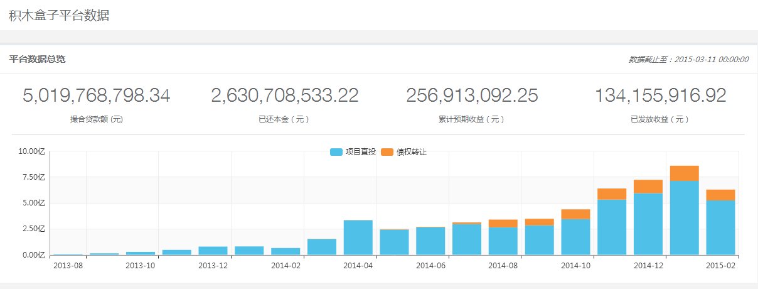Click the 2014-08 x-axis label
The width and height of the screenshot is (758, 289).
(504, 266)
